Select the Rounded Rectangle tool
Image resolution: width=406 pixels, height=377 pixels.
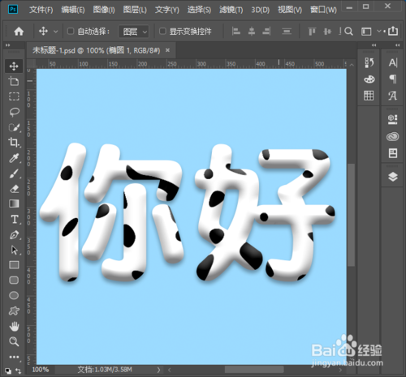click(x=14, y=280)
